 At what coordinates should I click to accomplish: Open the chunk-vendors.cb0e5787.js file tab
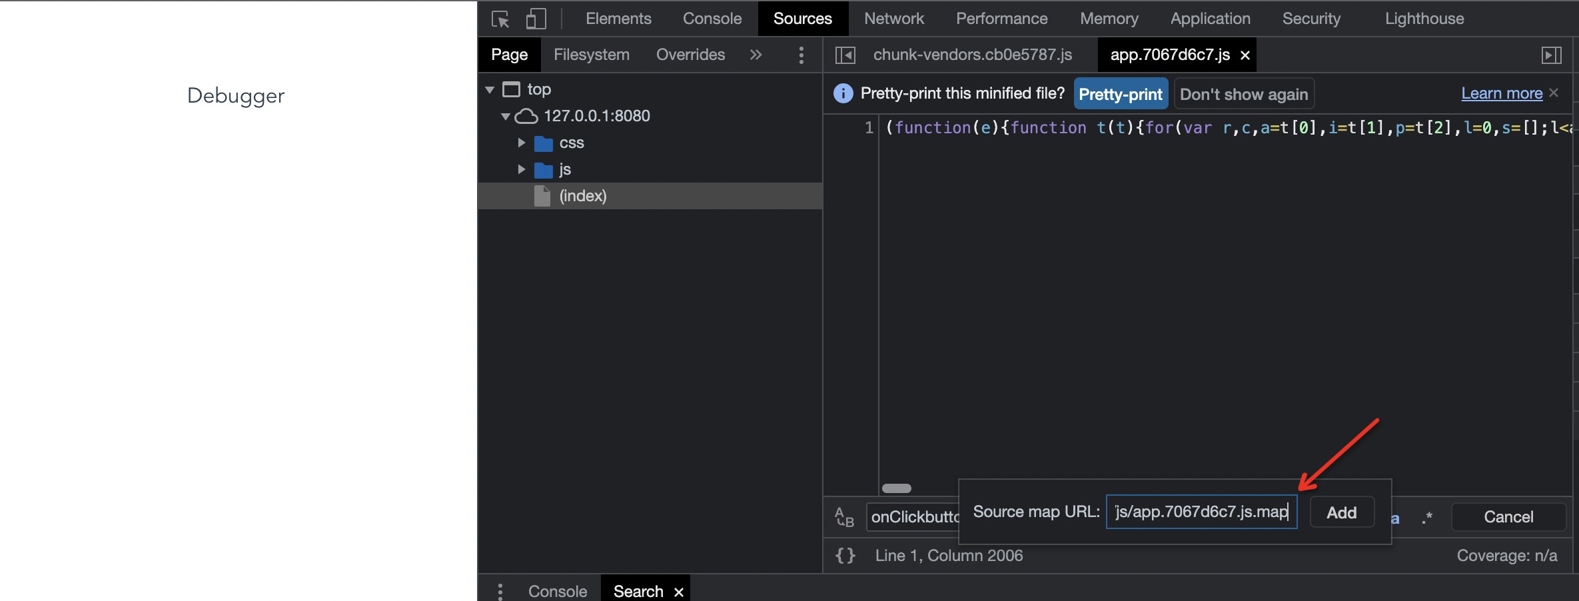click(x=972, y=55)
